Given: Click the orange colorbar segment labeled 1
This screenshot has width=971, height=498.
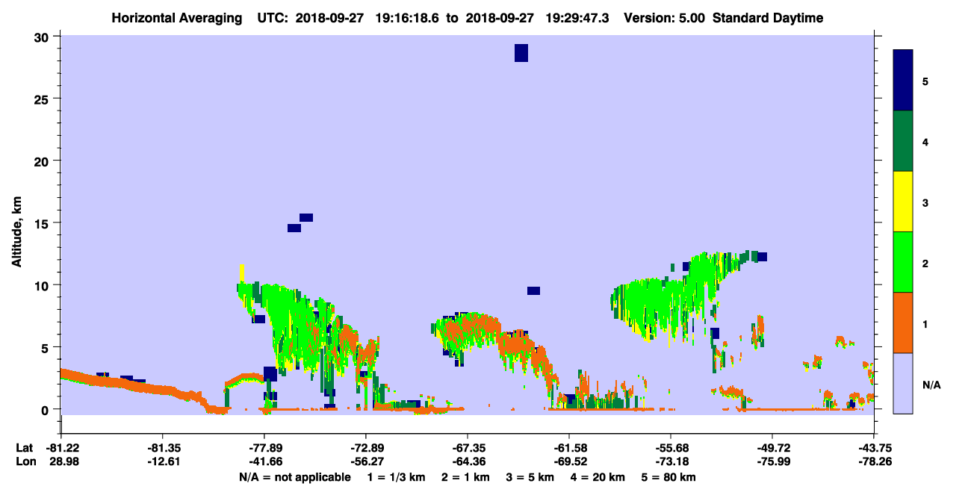Looking at the screenshot, I should click(x=903, y=323).
